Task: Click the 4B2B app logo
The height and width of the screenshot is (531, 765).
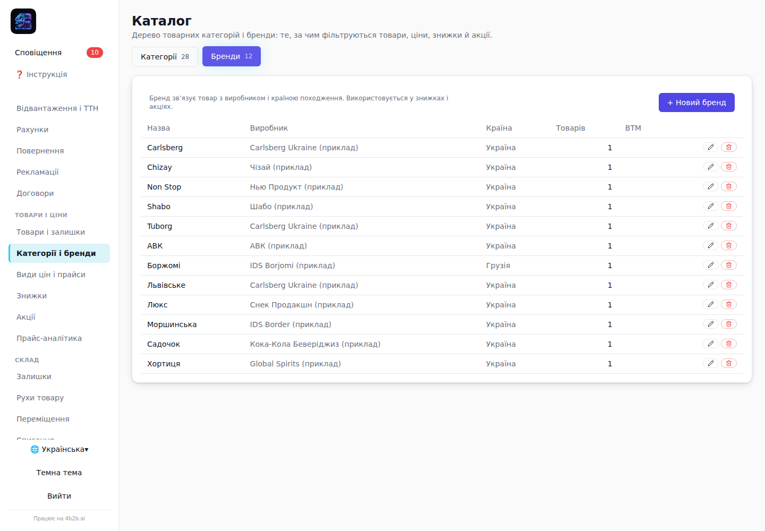Action: (23, 21)
